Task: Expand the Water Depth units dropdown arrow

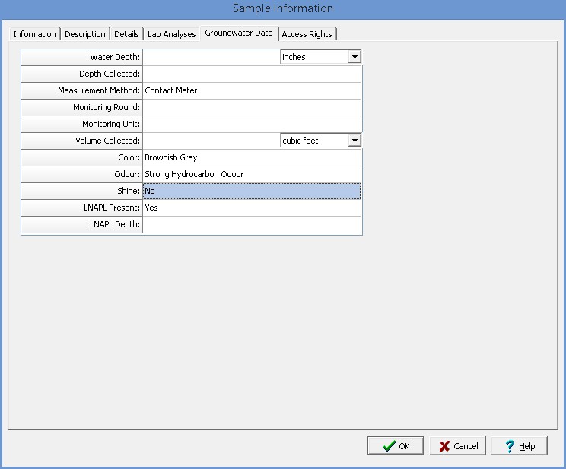Action: (x=354, y=57)
